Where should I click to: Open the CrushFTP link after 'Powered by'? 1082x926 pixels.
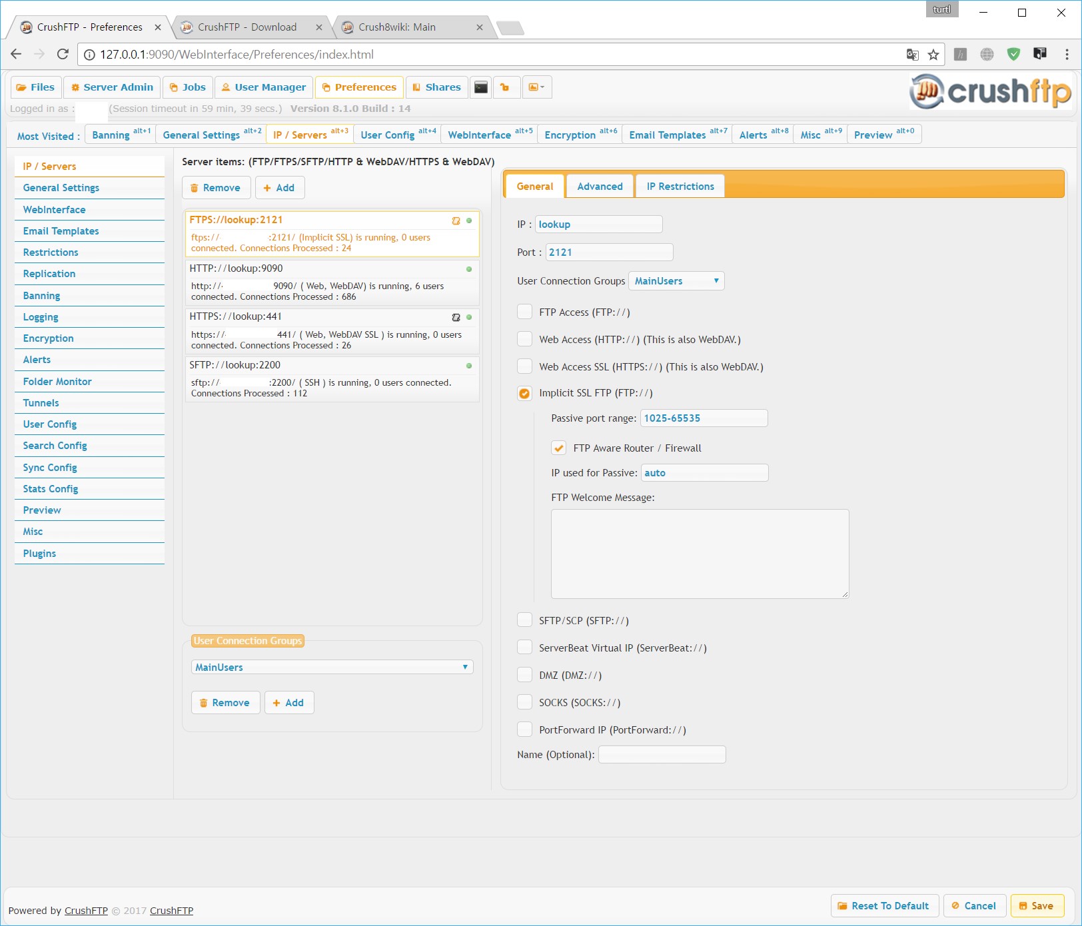86,911
